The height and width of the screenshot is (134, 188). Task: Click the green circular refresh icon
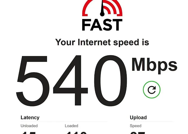pyautogui.click(x=151, y=90)
